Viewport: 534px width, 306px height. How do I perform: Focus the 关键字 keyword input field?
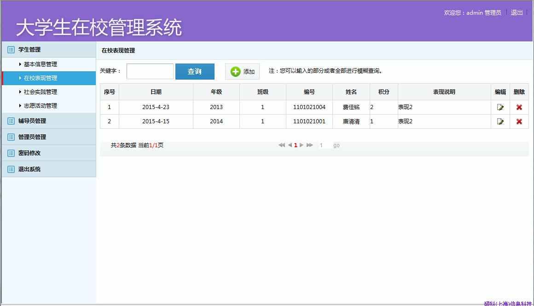(x=150, y=71)
